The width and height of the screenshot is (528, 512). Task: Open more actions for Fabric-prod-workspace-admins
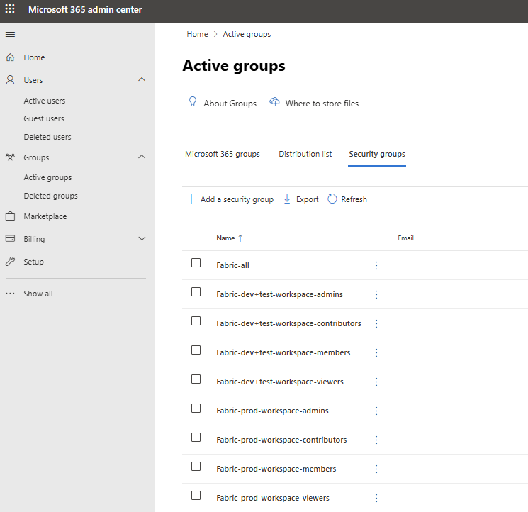[x=376, y=411]
